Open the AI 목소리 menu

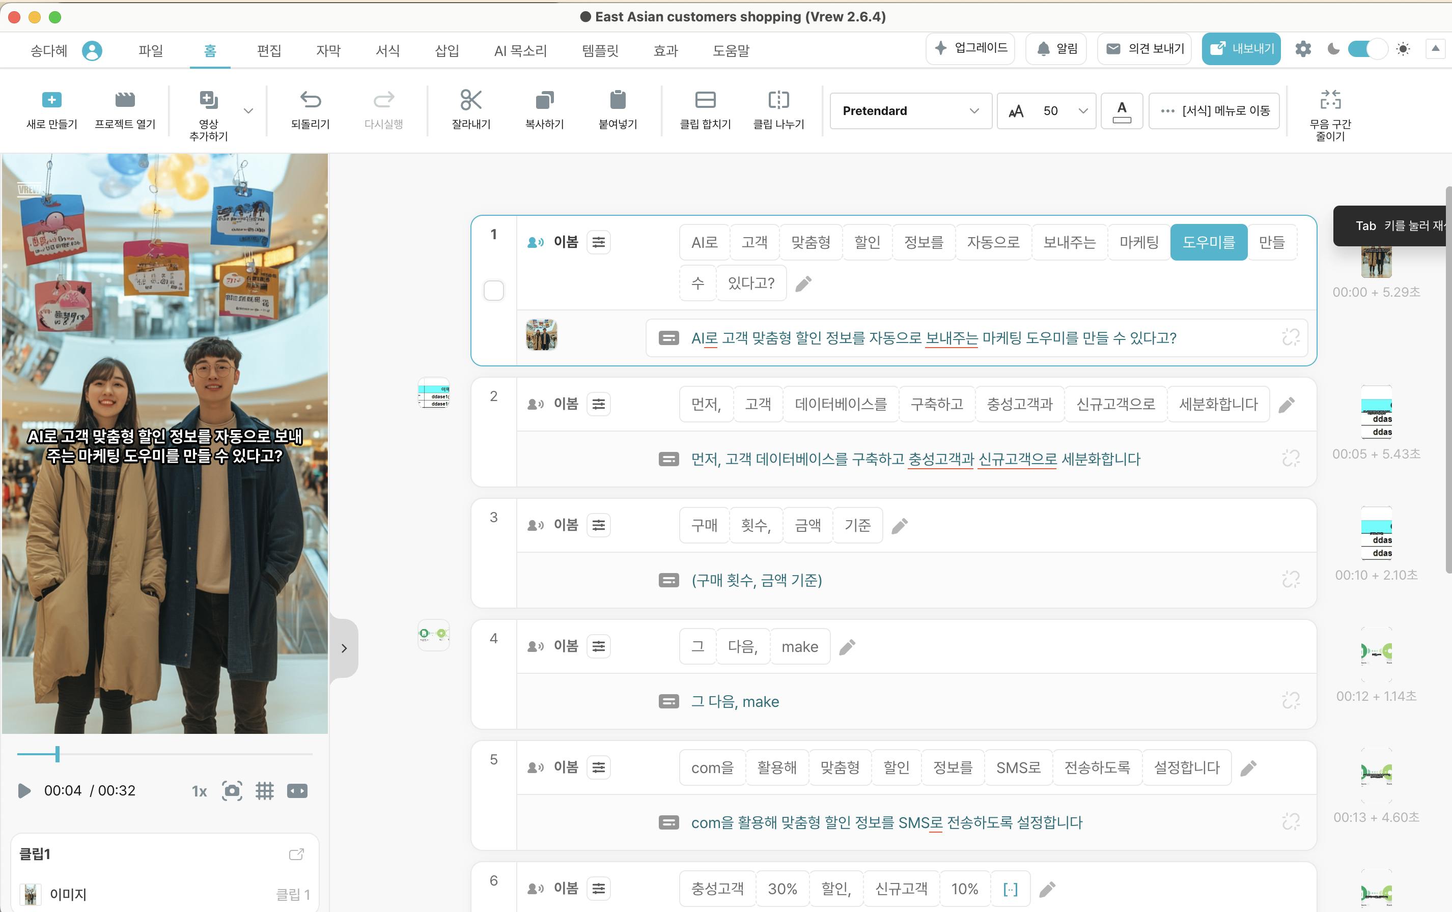point(520,50)
